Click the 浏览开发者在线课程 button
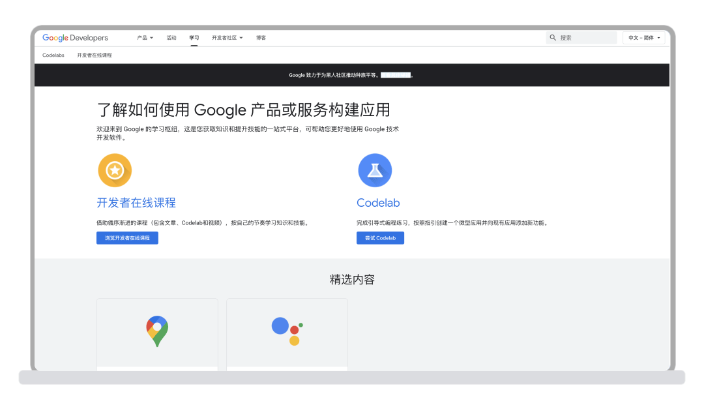 tap(127, 237)
